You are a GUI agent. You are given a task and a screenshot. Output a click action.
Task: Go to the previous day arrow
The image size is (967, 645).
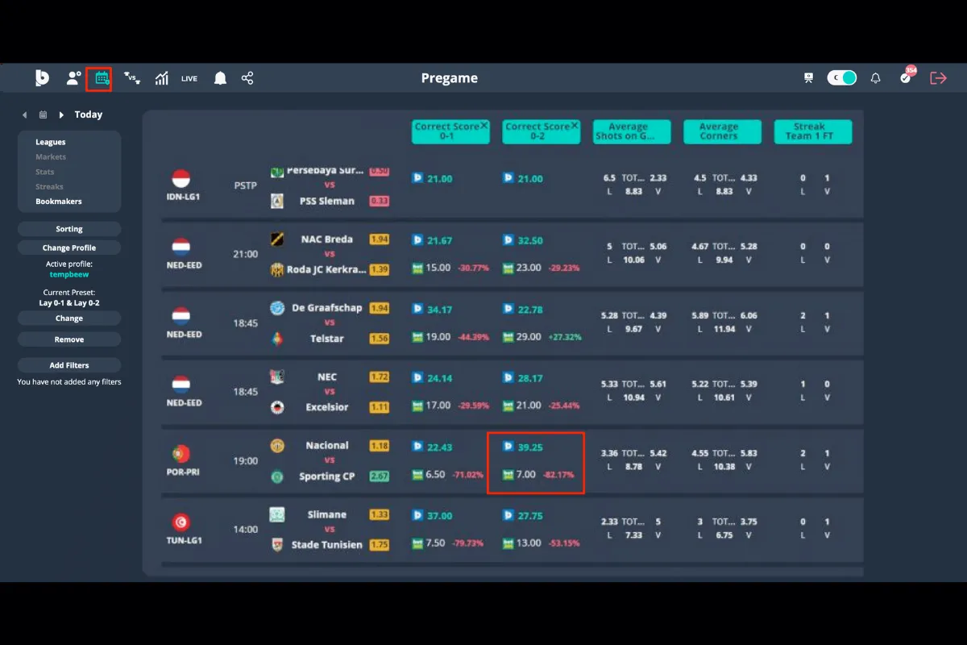point(25,115)
